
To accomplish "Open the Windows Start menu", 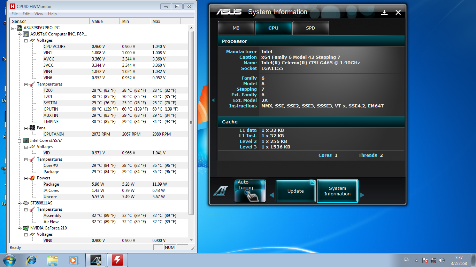I will [x=9, y=260].
